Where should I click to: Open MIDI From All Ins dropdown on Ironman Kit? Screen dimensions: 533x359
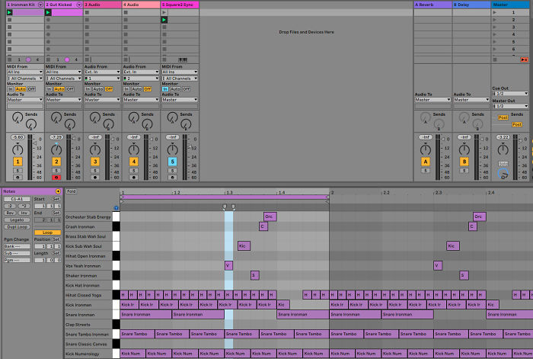pyautogui.click(x=25, y=72)
